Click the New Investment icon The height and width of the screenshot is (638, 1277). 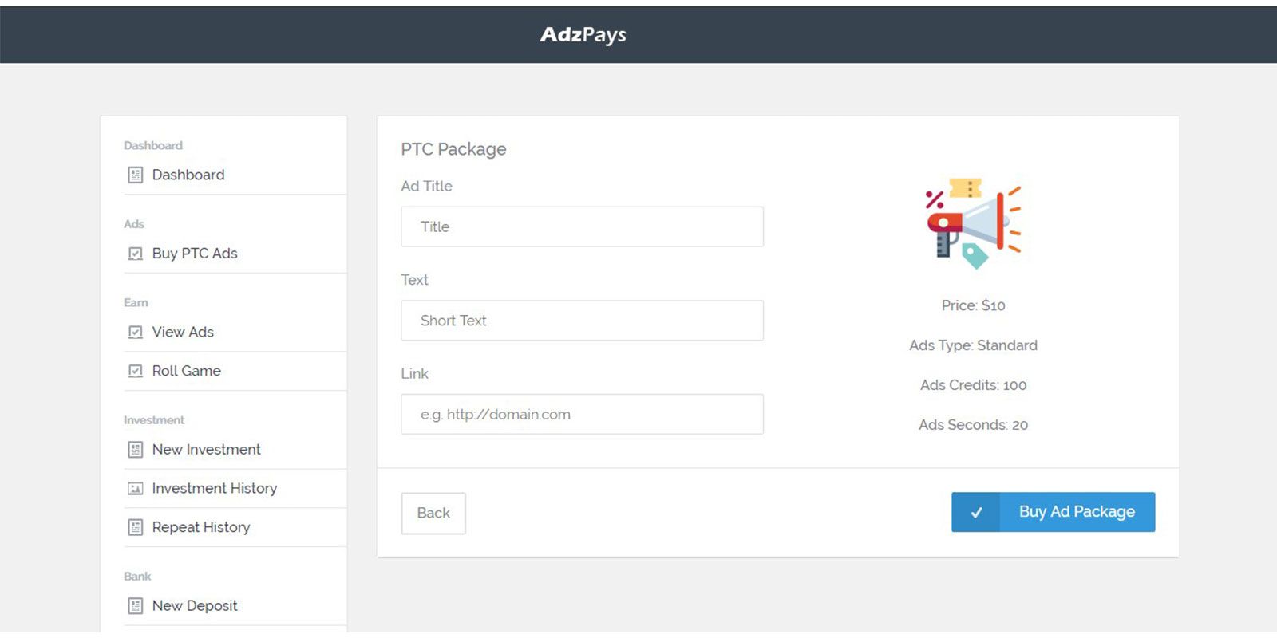[x=136, y=450]
